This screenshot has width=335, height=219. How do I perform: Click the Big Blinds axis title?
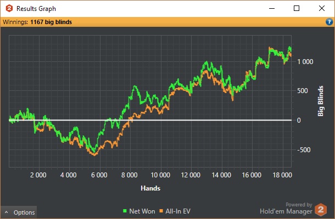tap(321, 101)
